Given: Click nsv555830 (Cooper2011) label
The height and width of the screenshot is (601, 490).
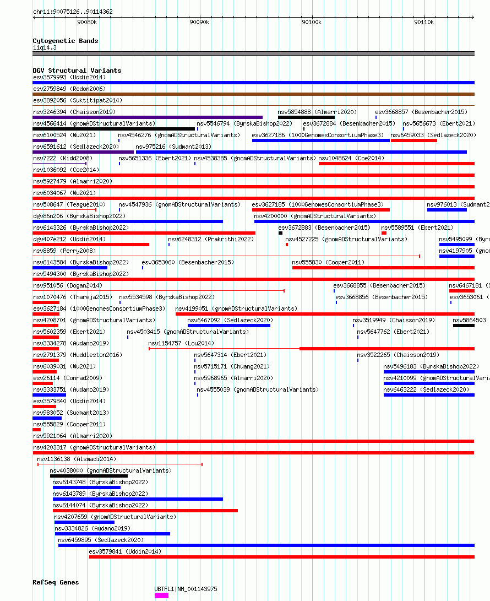Looking at the screenshot, I should pyautogui.click(x=328, y=262).
